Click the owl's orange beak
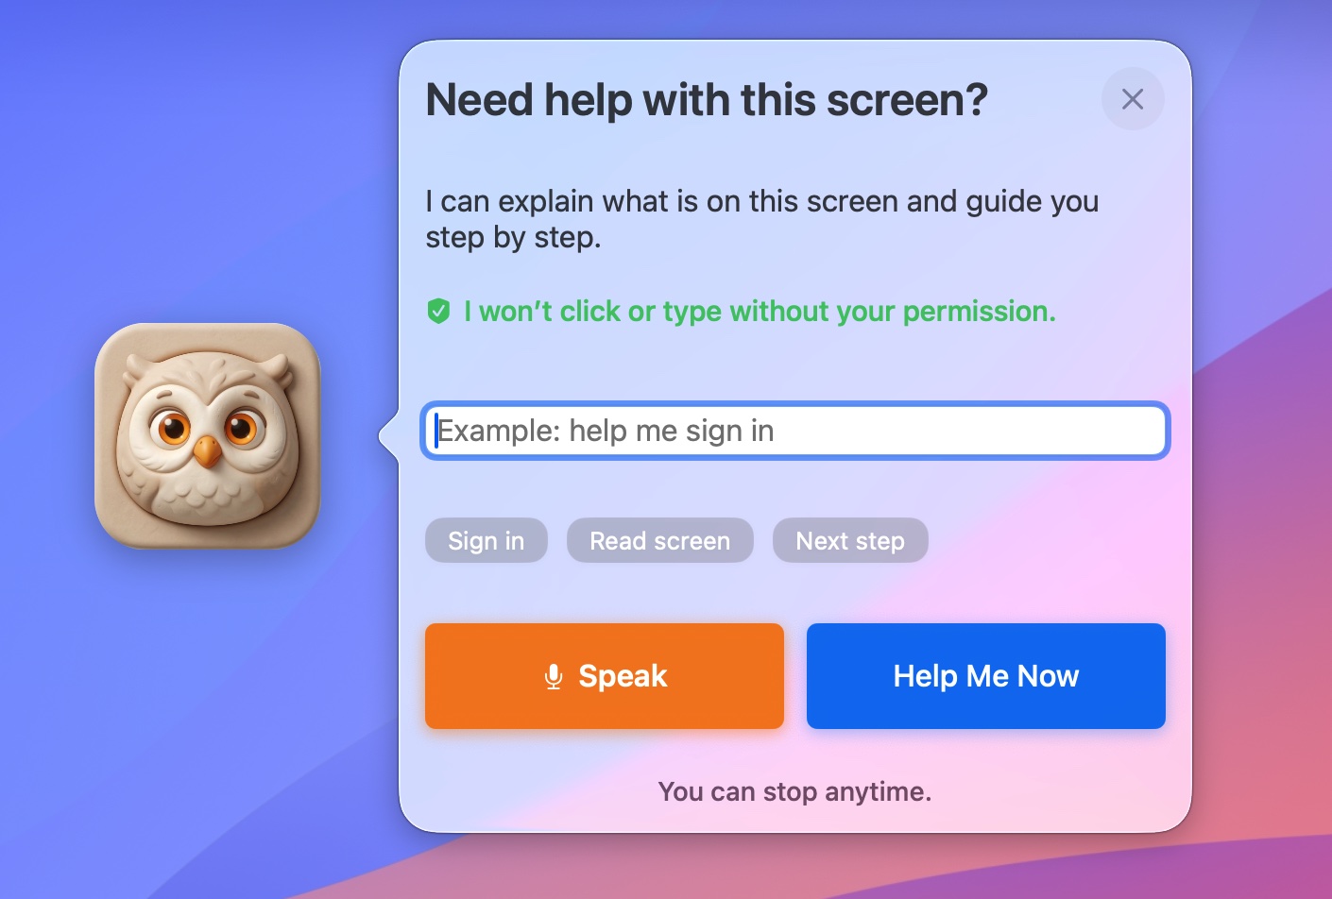This screenshot has height=899, width=1332. (207, 451)
